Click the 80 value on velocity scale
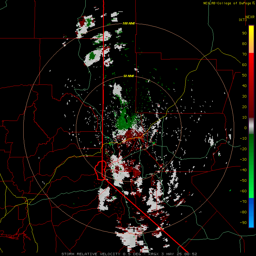 [x=244, y=44]
